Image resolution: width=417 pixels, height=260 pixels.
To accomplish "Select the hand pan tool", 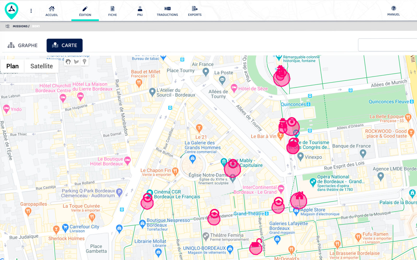I will click(x=68, y=62).
